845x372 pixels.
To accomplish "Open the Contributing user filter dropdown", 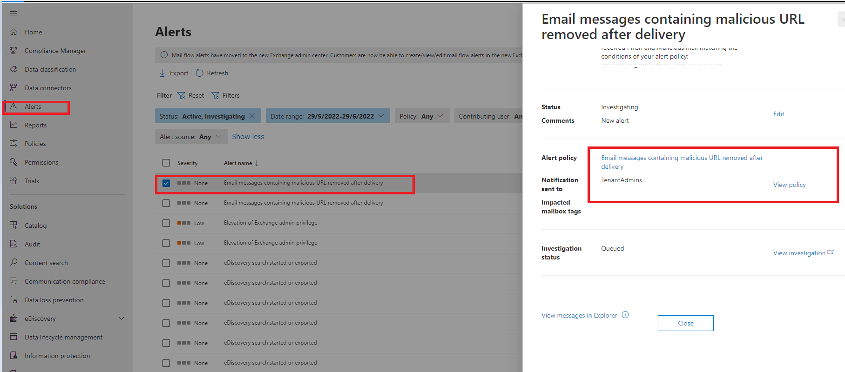I will pos(488,116).
